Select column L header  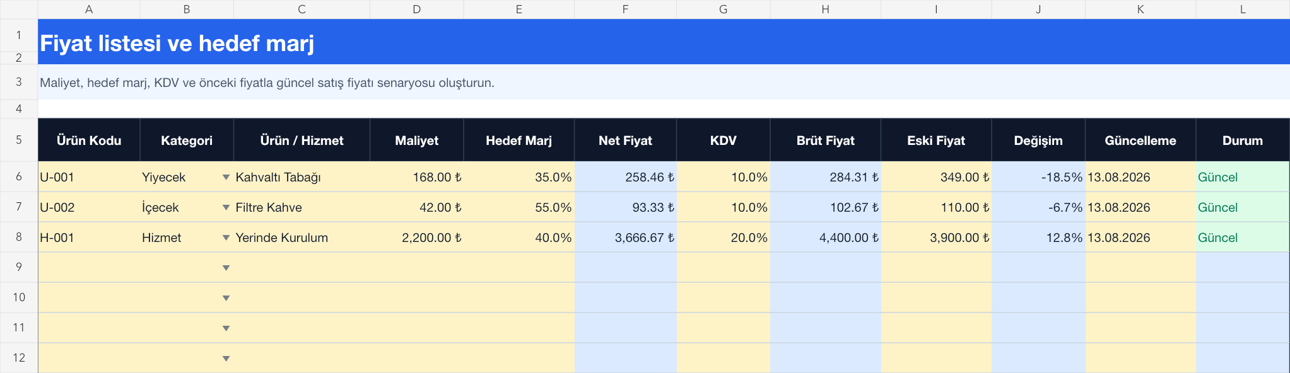(1243, 9)
